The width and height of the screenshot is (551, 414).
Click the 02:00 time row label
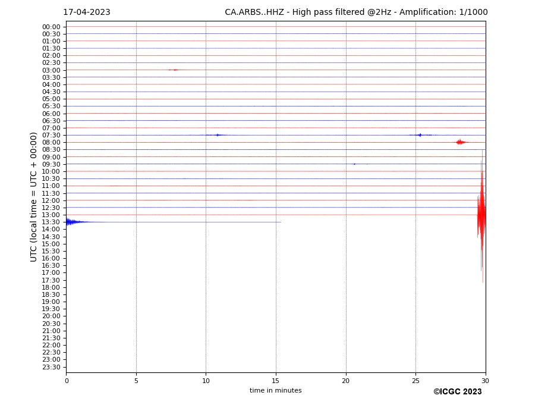click(x=51, y=55)
